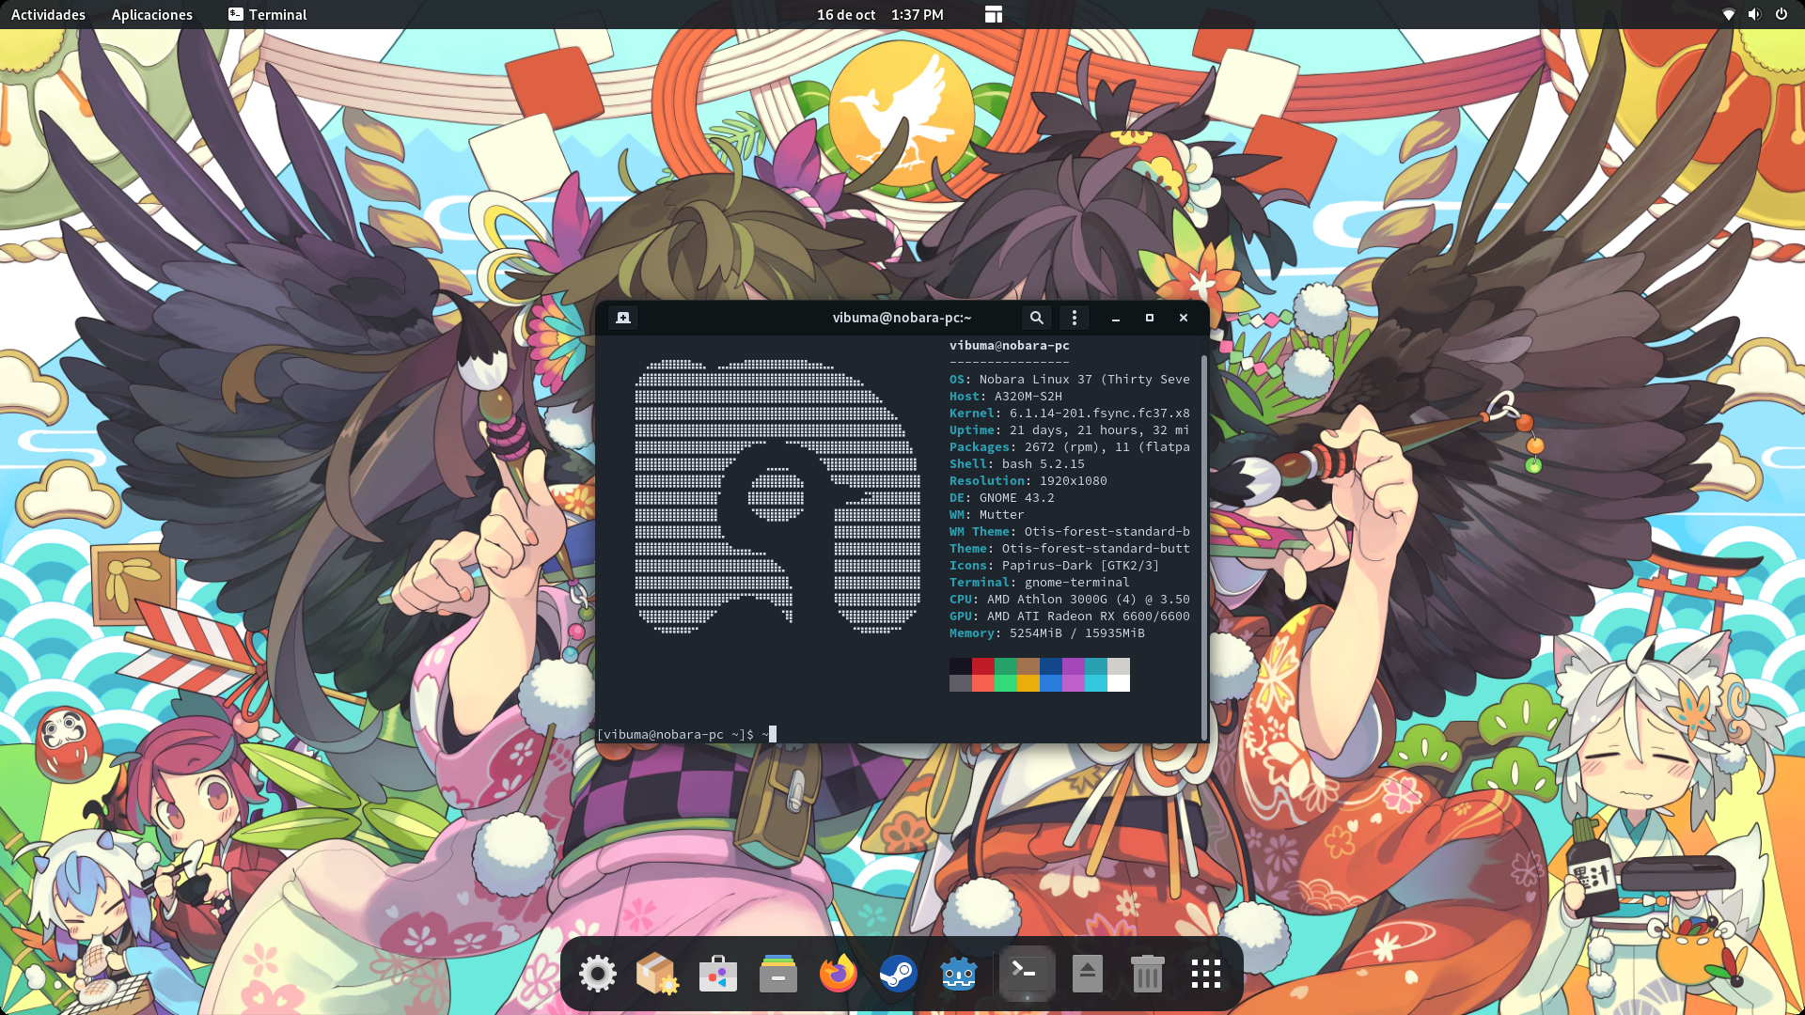Open the package updater icon
Image resolution: width=1805 pixels, height=1015 pixels.
coord(658,973)
